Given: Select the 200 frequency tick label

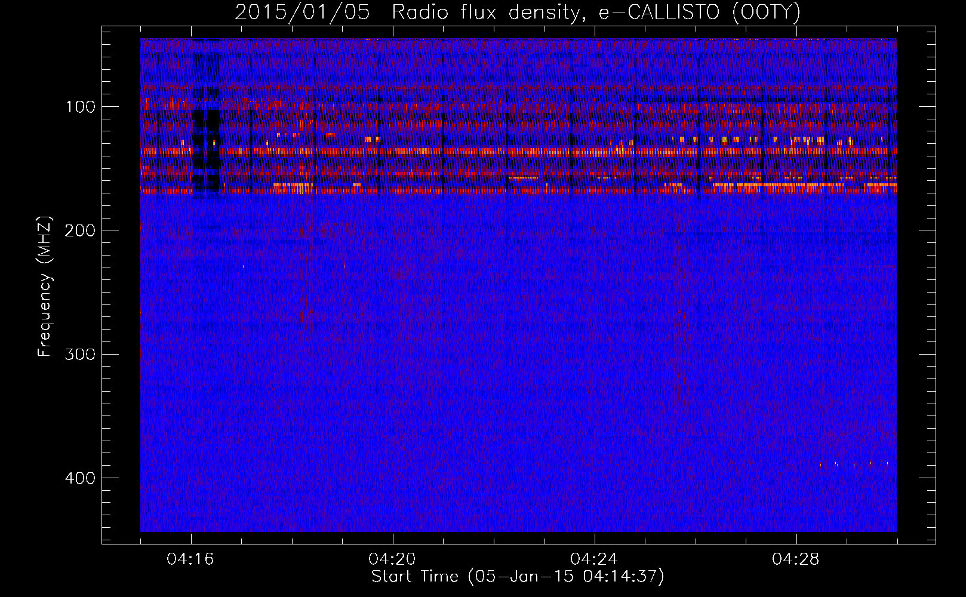Looking at the screenshot, I should [x=79, y=230].
